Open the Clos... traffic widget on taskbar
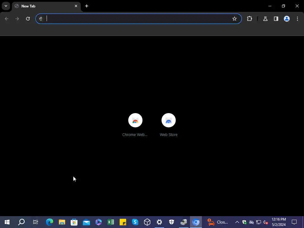Viewport: 304px width, 228px height. pyautogui.click(x=218, y=222)
